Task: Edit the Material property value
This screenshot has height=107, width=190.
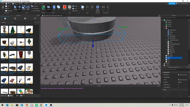Action: pyautogui.click(x=183, y=82)
